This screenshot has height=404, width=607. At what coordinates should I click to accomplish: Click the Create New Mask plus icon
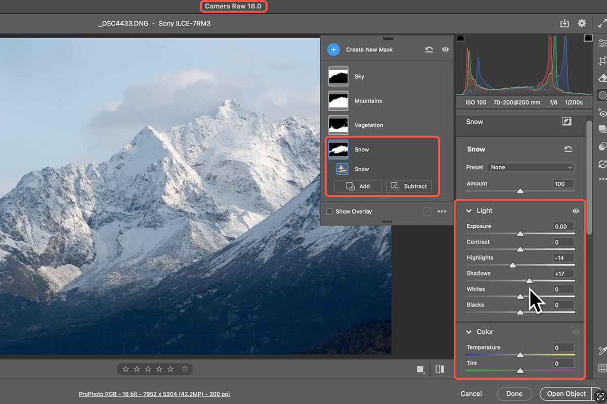333,49
